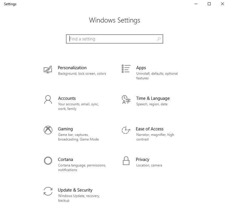228x210 pixels.
Task: Click the Privacy padlock icon
Action: (x=126, y=161)
